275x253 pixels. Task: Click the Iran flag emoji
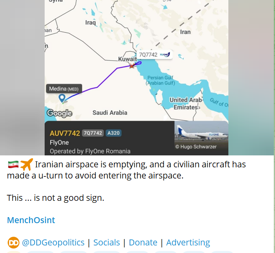(x=13, y=164)
